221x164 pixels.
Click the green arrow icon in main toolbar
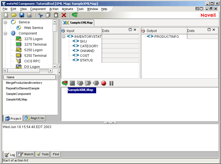click(x=75, y=15)
